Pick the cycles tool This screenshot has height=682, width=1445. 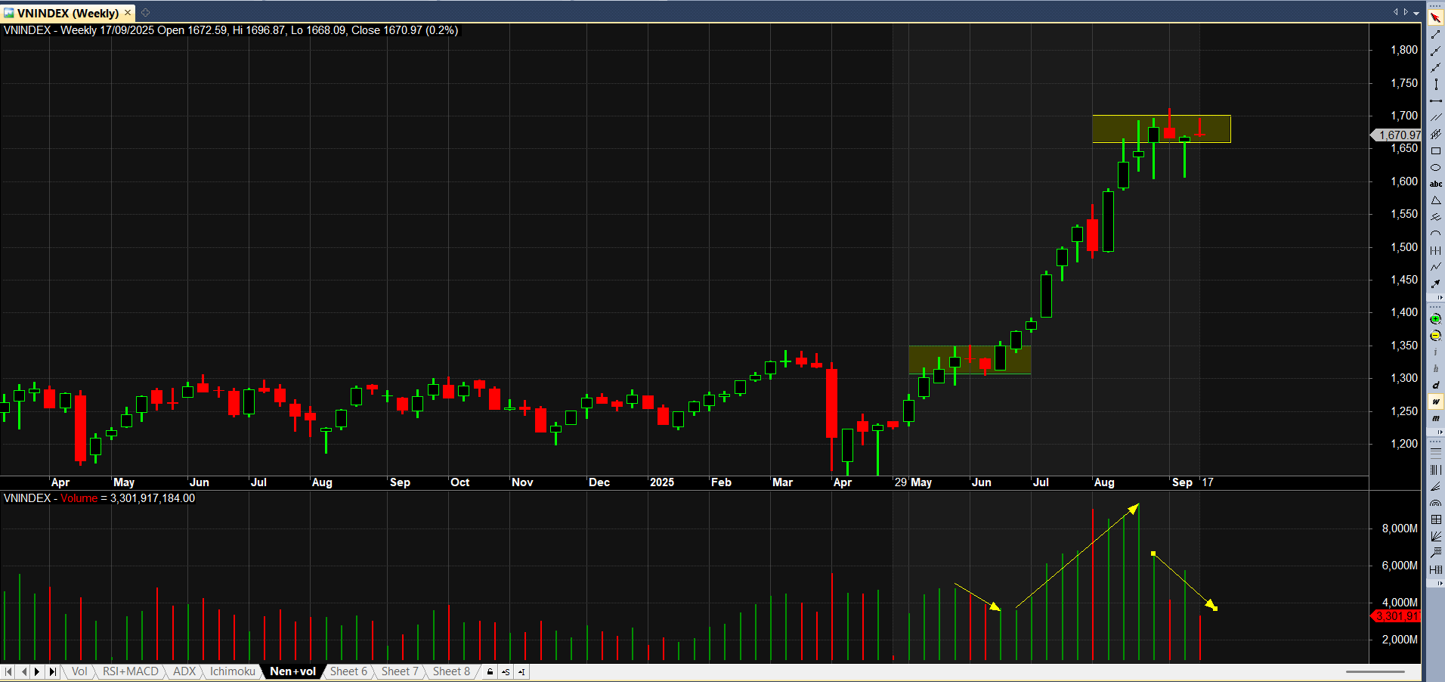pos(1436,250)
